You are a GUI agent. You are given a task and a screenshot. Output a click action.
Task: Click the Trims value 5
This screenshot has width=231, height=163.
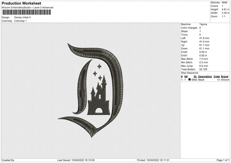pyautogui.click(x=200, y=35)
